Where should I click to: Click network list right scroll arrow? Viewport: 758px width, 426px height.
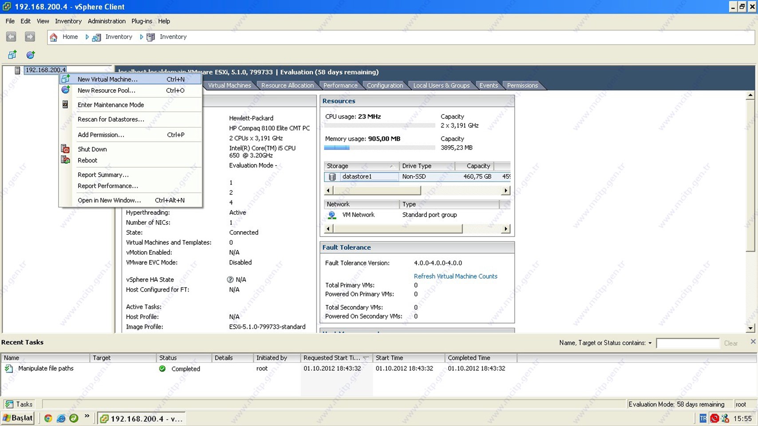(x=505, y=229)
